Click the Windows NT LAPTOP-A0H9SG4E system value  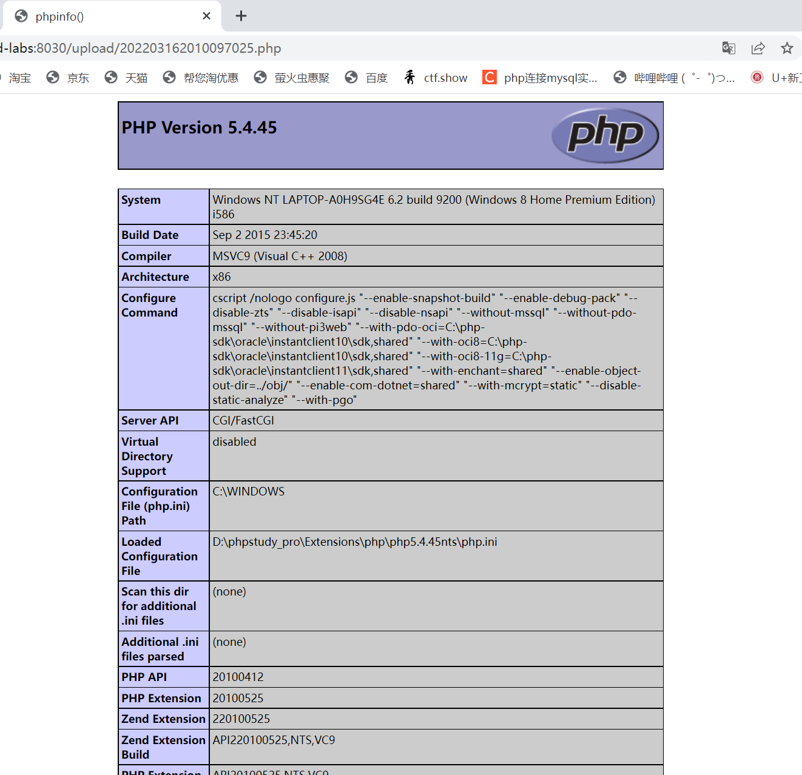[434, 207]
